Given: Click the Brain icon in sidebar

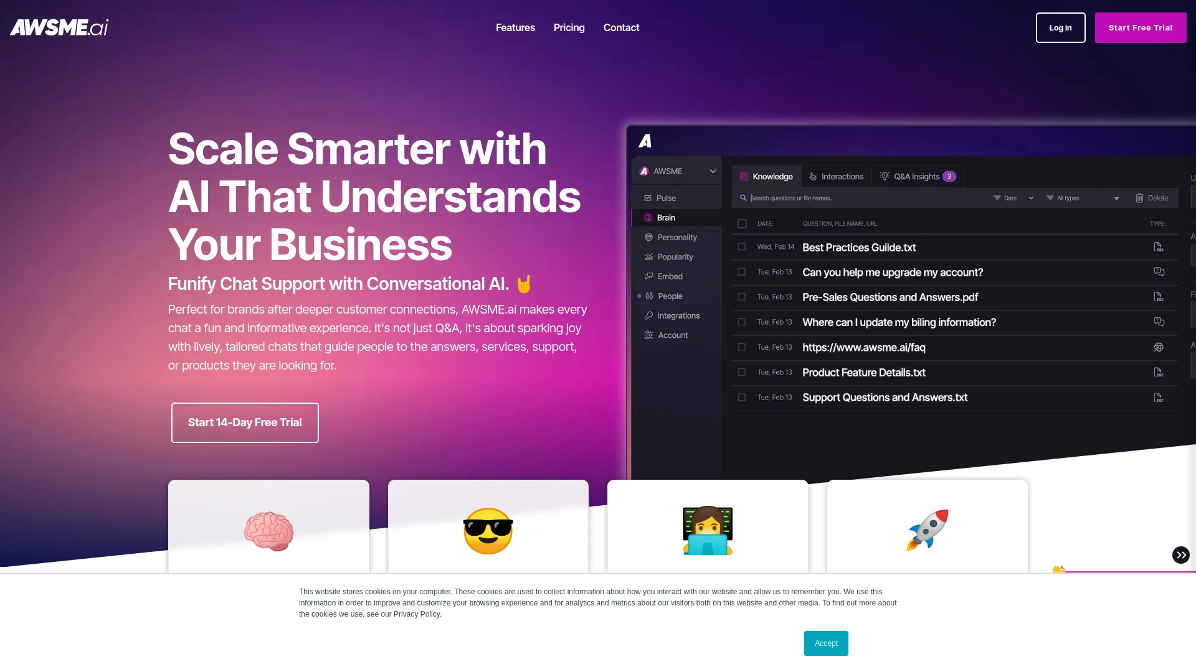Looking at the screenshot, I should tap(648, 217).
